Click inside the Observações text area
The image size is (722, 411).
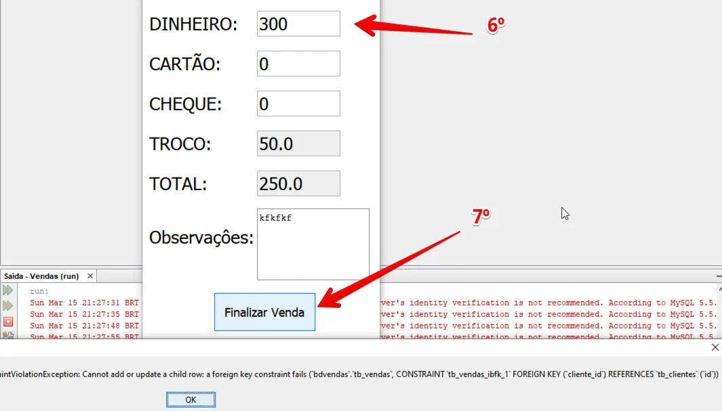pos(313,244)
